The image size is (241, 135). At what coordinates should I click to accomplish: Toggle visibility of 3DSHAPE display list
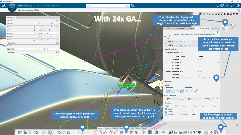pos(47,49)
